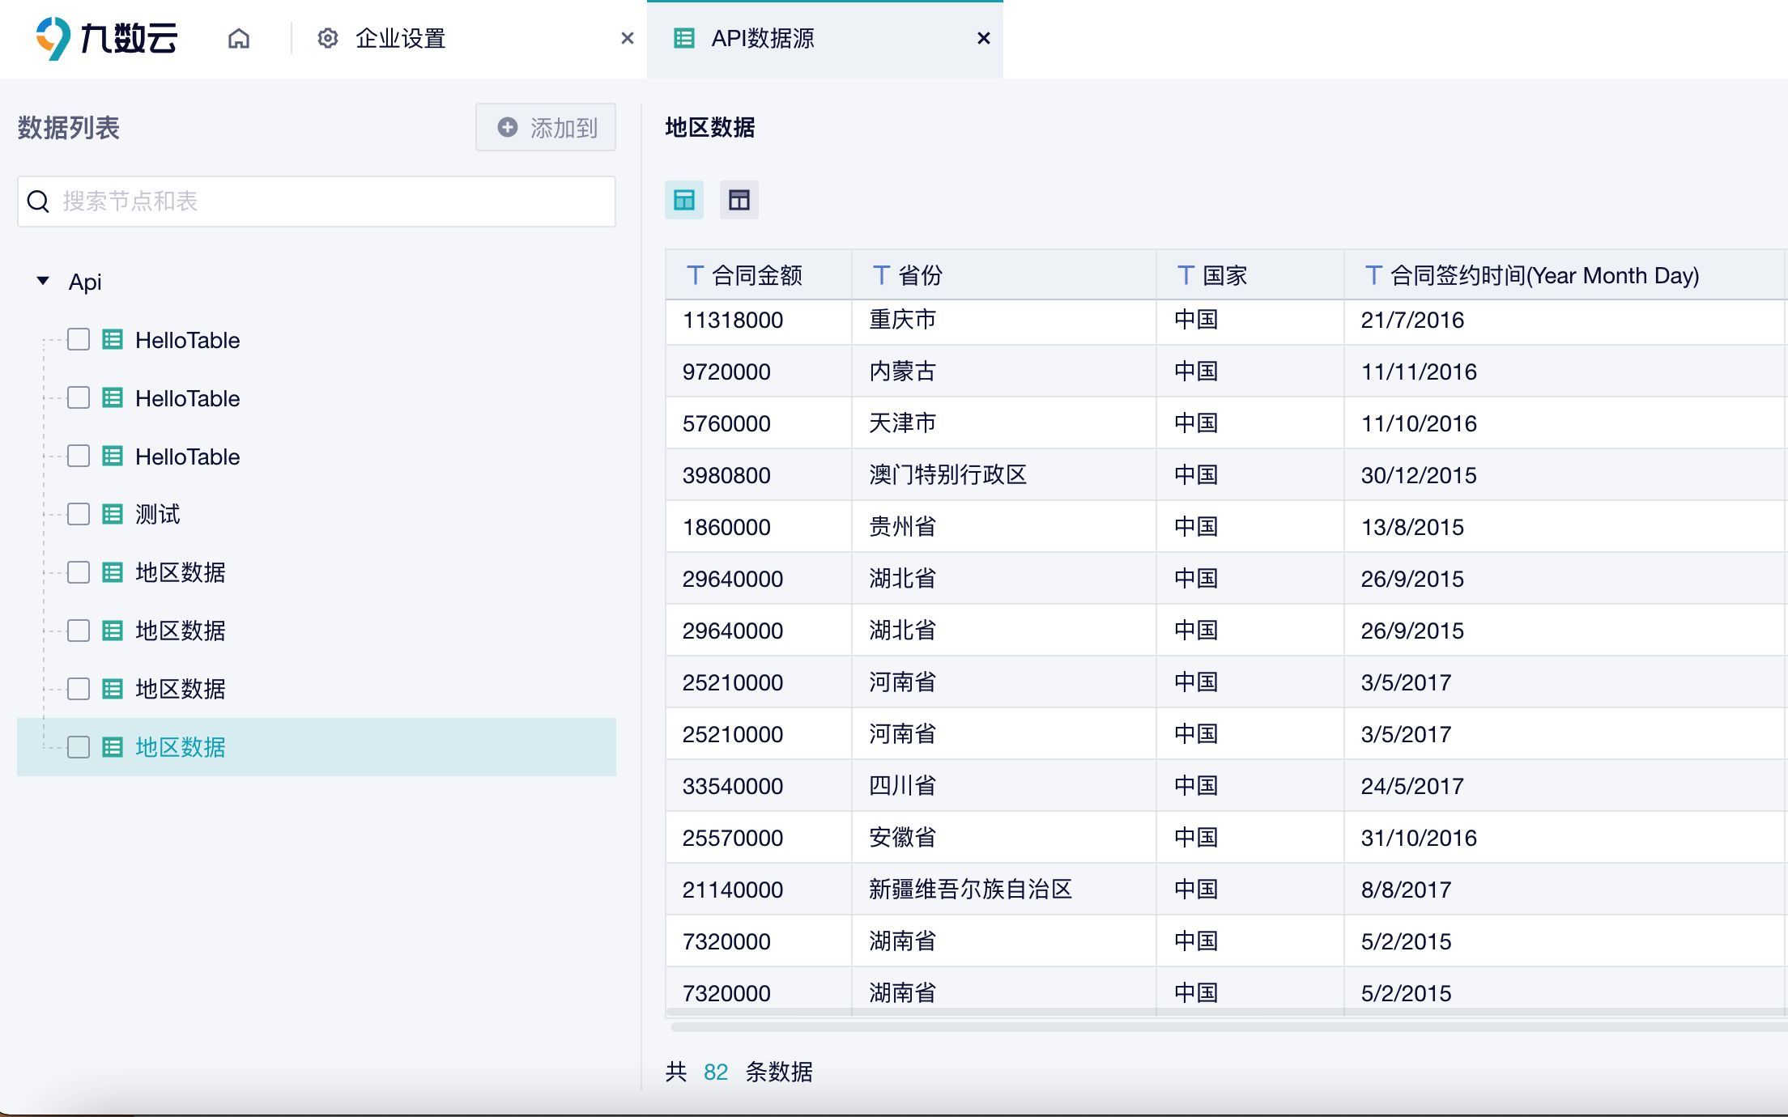The height and width of the screenshot is (1117, 1788).
Task: Select cell 贵州省
Action: point(1004,527)
